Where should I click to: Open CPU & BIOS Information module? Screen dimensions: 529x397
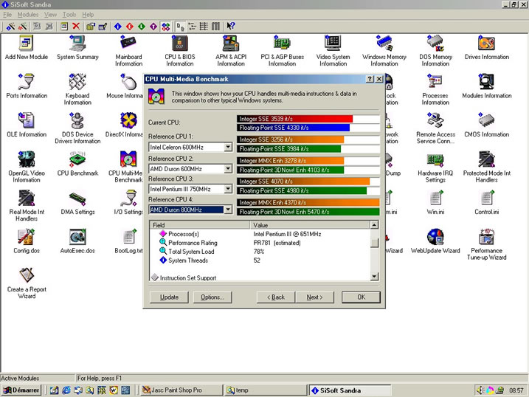[x=180, y=51]
